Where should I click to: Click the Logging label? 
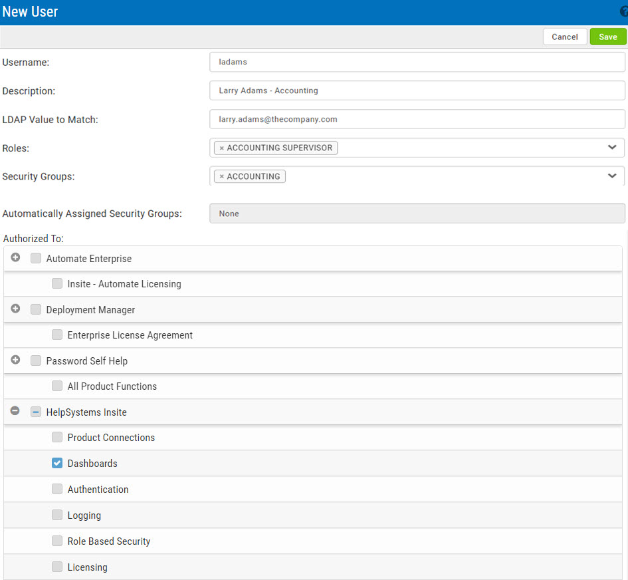84,515
